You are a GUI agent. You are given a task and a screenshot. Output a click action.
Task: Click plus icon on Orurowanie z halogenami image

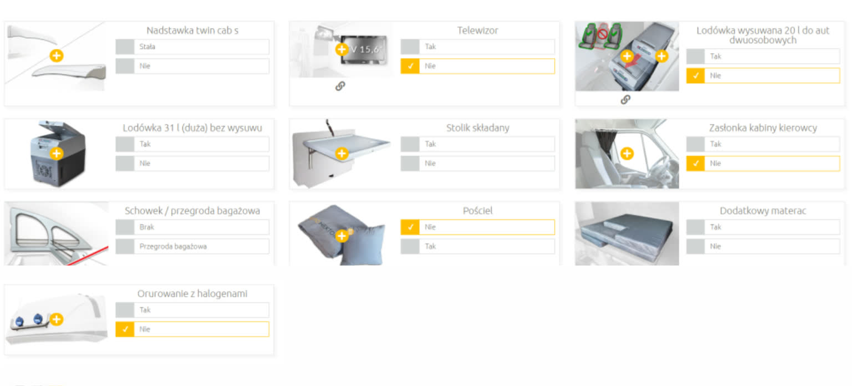click(57, 319)
